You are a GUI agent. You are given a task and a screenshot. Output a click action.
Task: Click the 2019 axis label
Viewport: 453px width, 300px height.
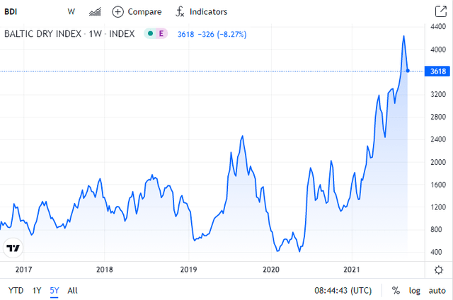coord(189,270)
